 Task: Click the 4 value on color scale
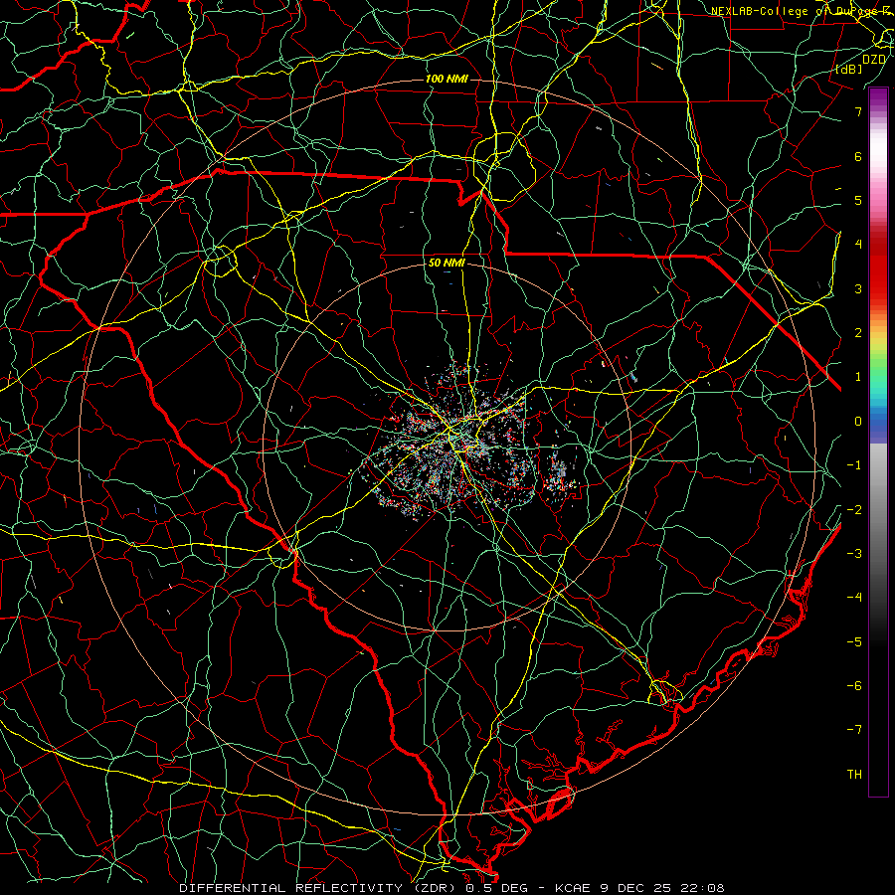858,245
